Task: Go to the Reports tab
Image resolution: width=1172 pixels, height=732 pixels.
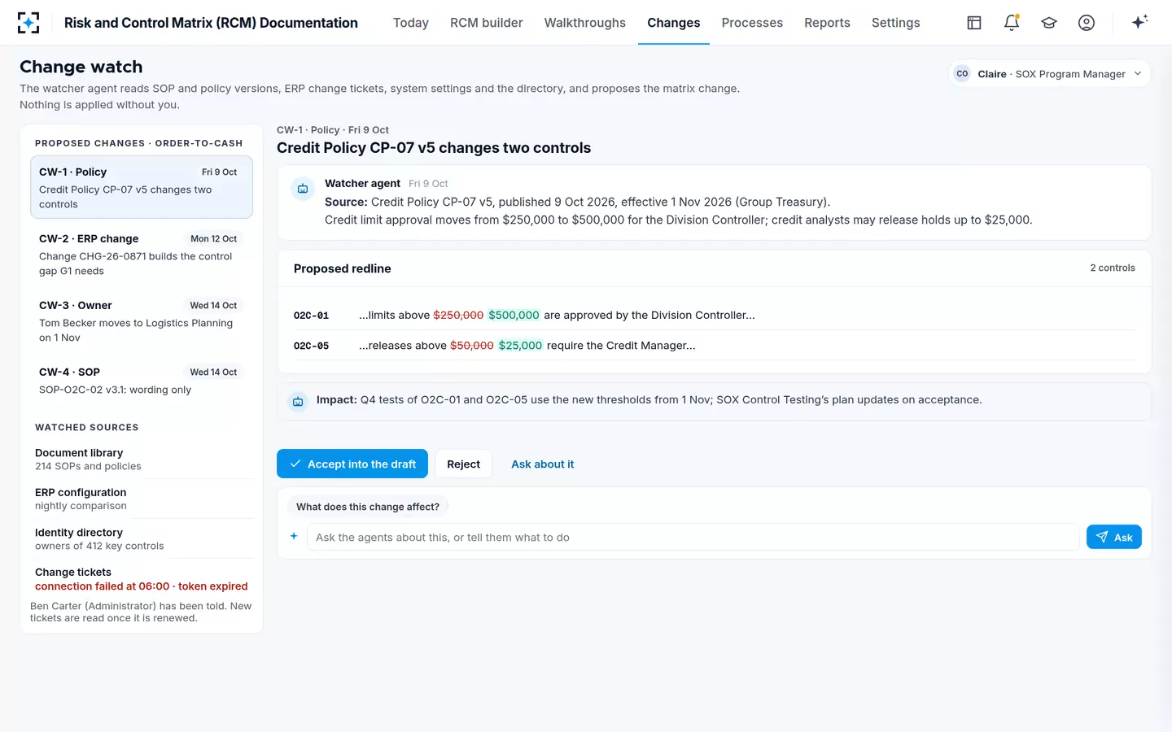Action: [827, 23]
